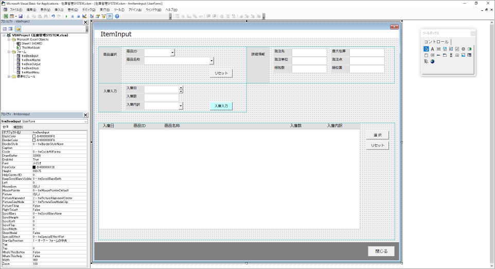Toggle Design Mode icon in the toolbar
495x269 pixels.
click(x=84, y=16)
